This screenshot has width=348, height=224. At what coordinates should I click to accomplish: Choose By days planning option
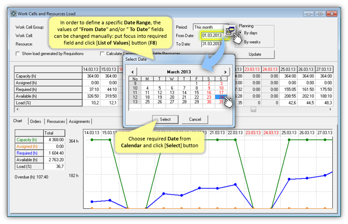pos(240,33)
